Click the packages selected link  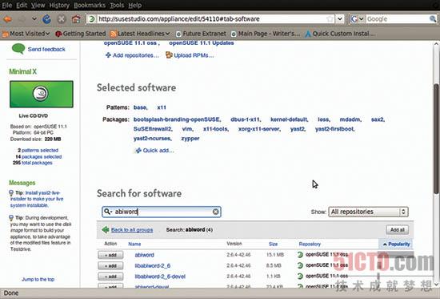coord(42,156)
